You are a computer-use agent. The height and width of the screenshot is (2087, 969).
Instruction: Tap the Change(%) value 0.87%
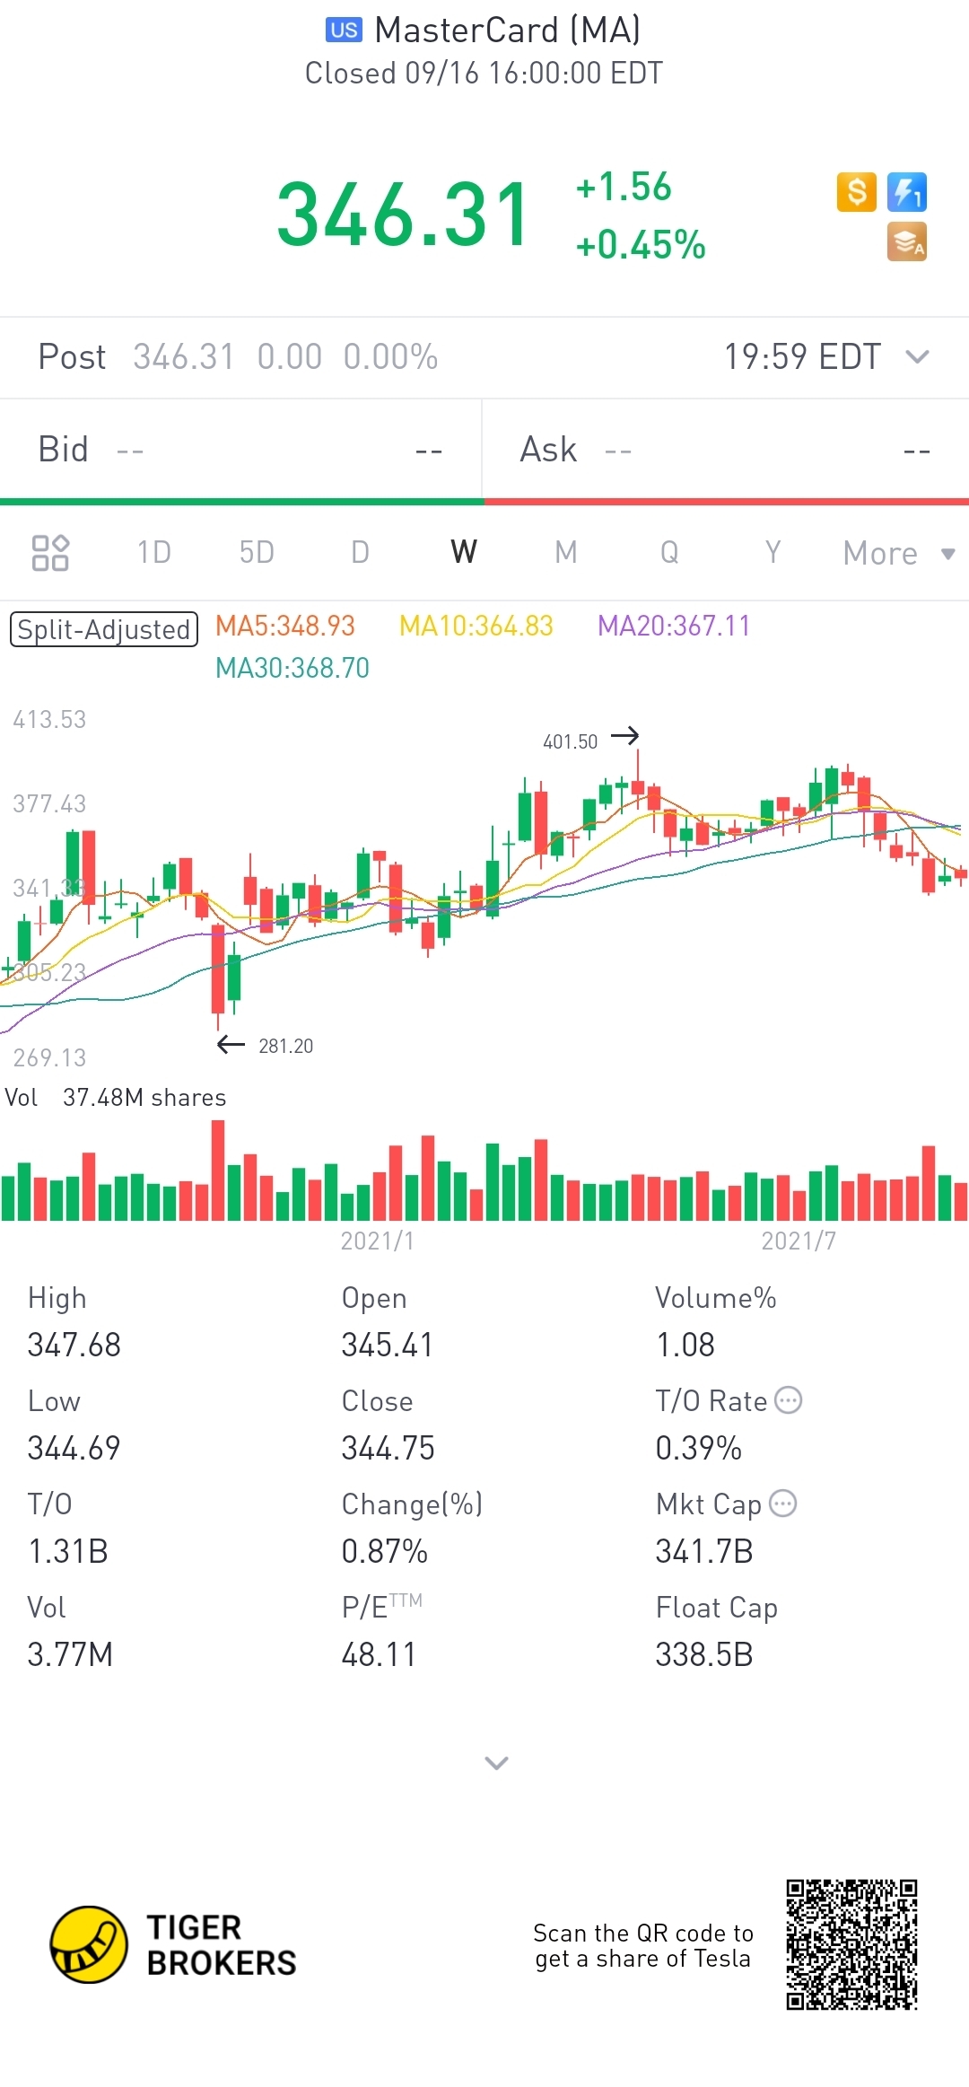pyautogui.click(x=385, y=1551)
